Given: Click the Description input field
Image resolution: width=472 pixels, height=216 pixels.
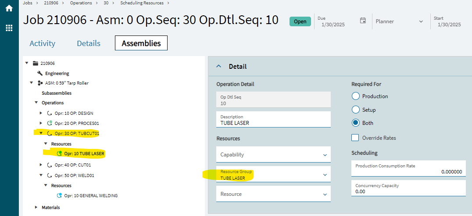Looking at the screenshot, I should tap(273, 120).
